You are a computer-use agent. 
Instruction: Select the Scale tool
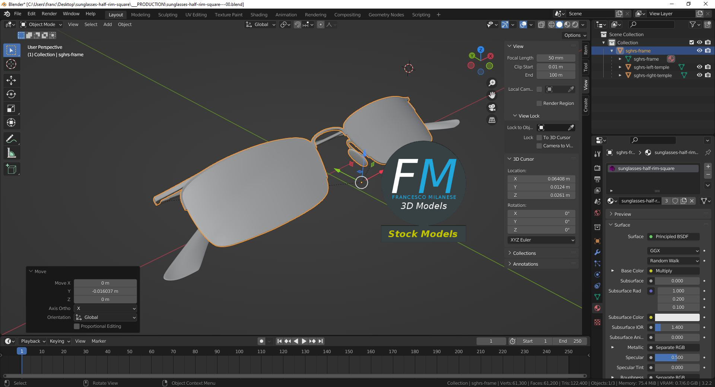coord(12,109)
